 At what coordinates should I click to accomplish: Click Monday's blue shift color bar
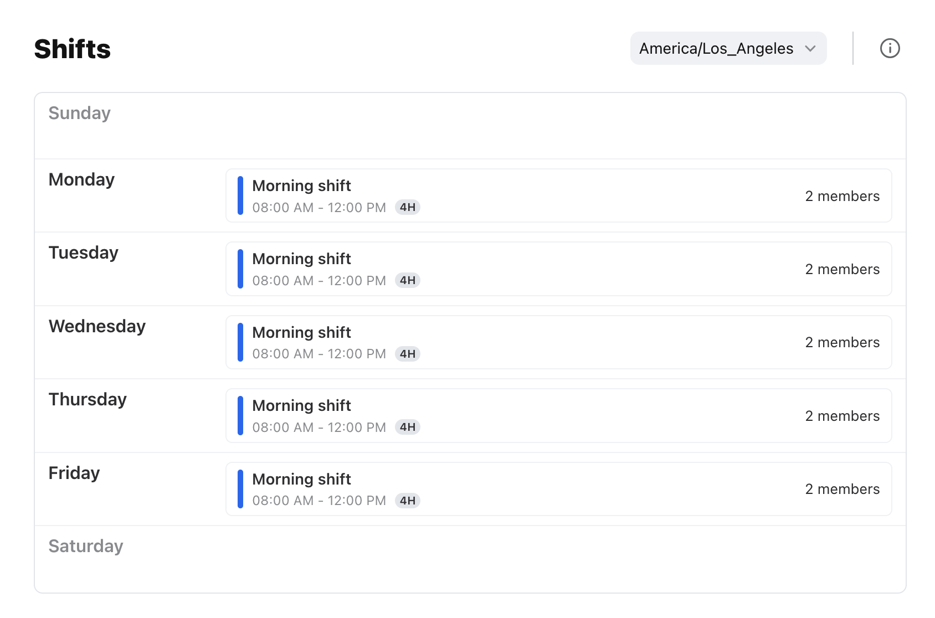[240, 195]
